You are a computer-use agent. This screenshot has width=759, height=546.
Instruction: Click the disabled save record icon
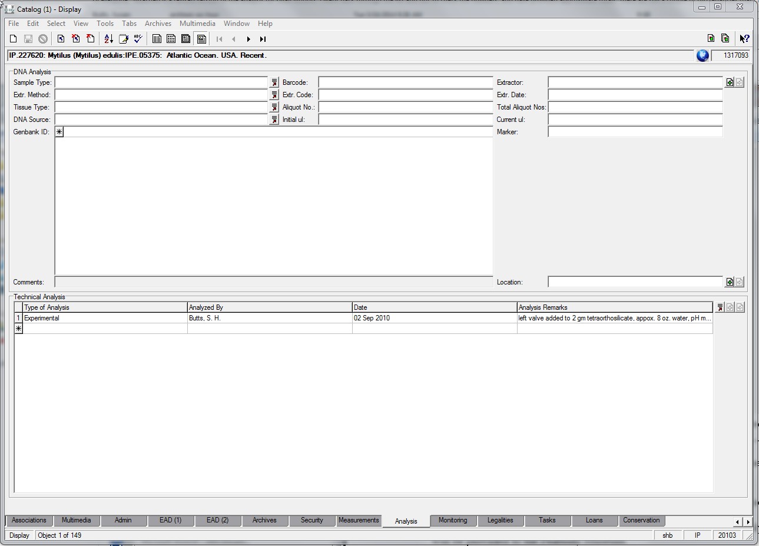(28, 39)
